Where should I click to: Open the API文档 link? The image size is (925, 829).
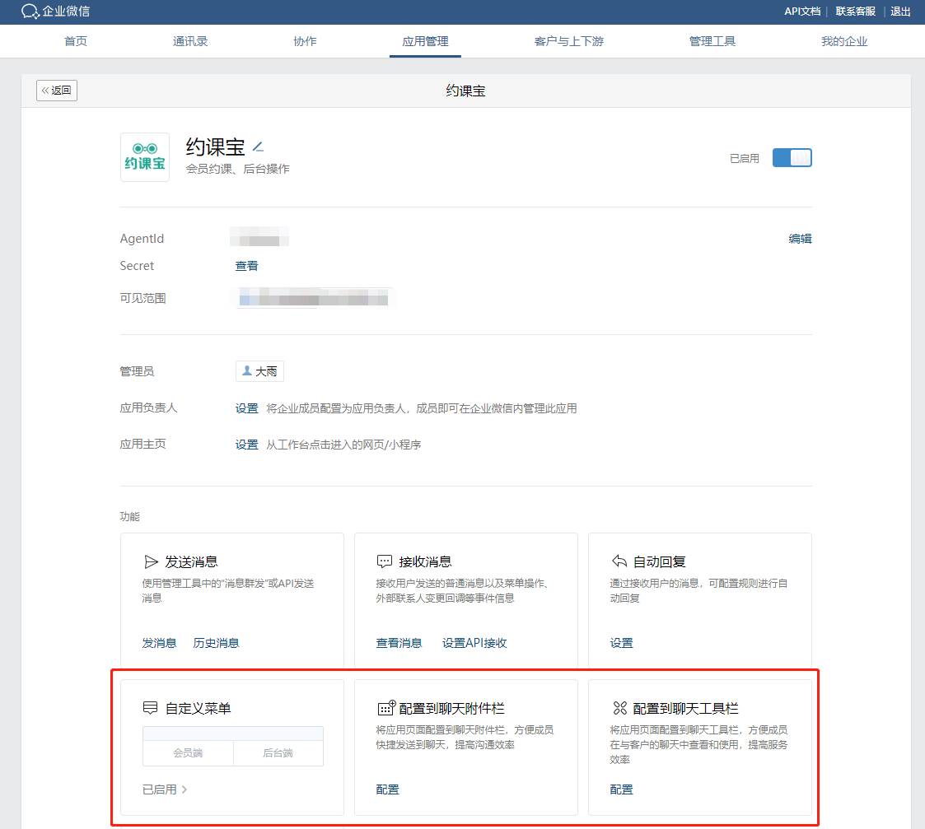[x=802, y=12]
